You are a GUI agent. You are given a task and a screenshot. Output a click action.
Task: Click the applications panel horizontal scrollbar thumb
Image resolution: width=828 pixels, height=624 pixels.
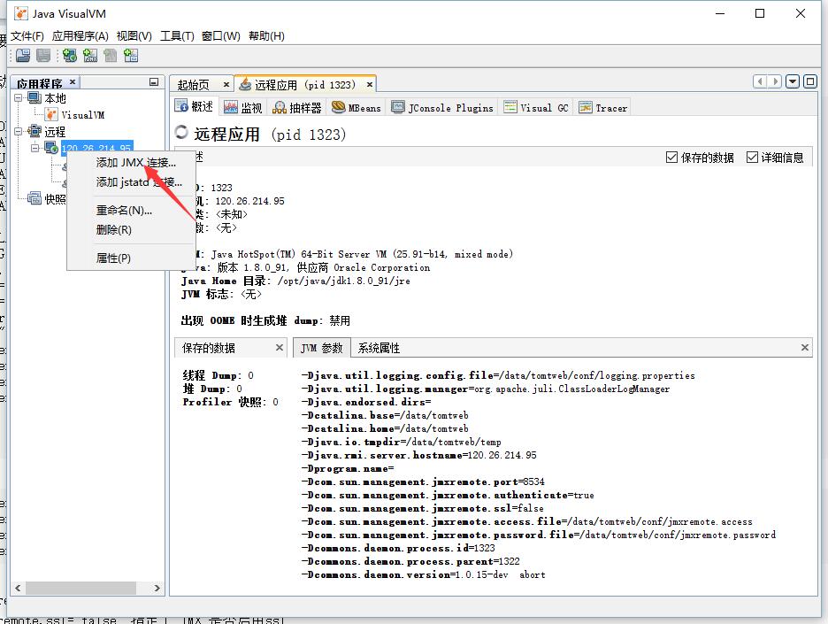pyautogui.click(x=80, y=588)
